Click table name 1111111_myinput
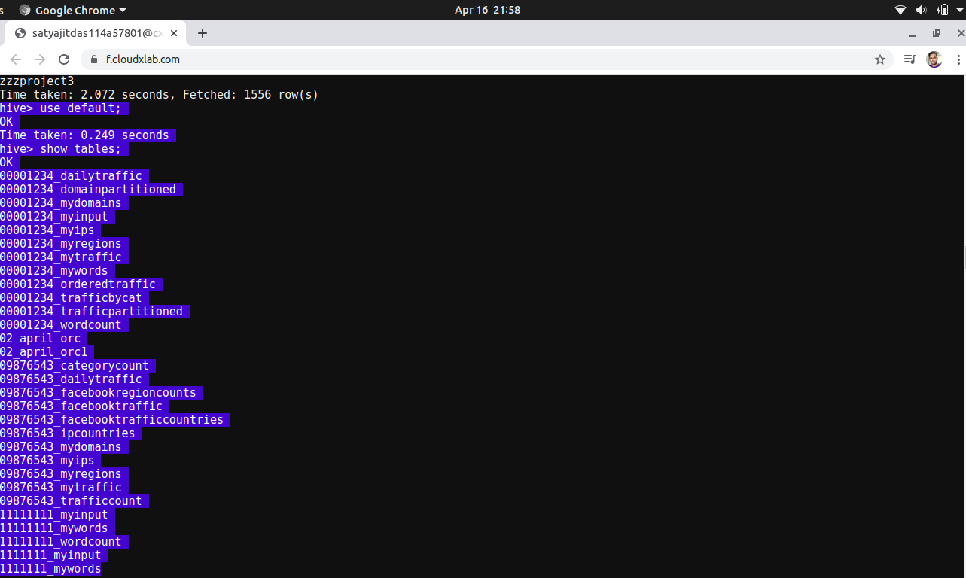 pyautogui.click(x=50, y=555)
